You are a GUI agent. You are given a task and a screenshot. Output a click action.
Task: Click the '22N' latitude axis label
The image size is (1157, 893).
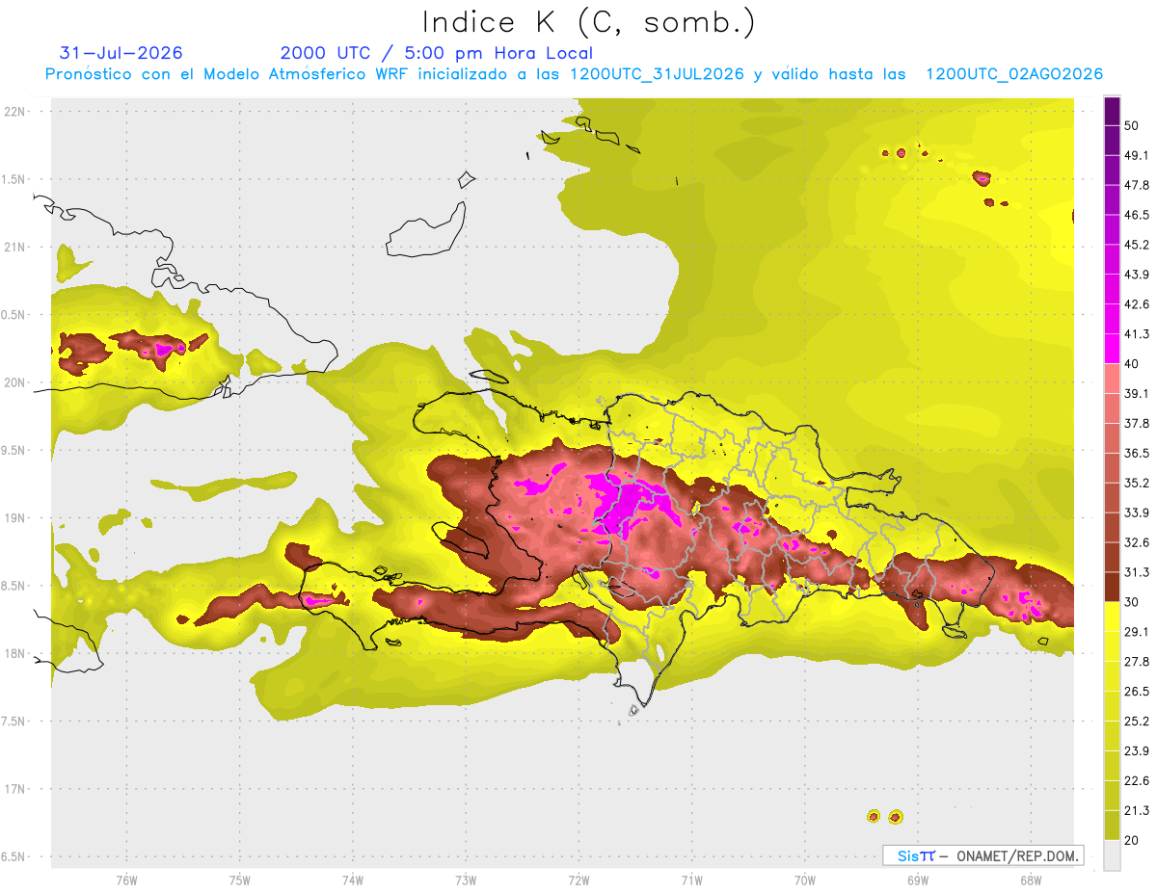pos(15,111)
